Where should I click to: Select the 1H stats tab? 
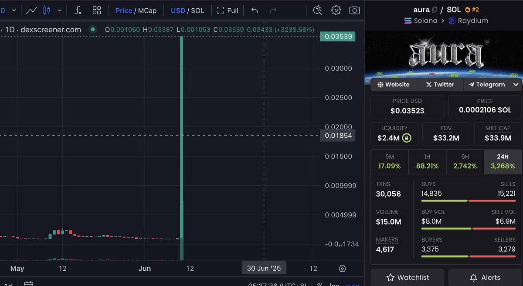tap(427, 161)
